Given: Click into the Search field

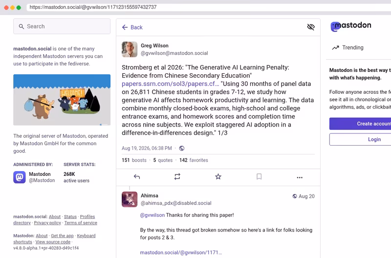Looking at the screenshot, I should tap(62, 26).
